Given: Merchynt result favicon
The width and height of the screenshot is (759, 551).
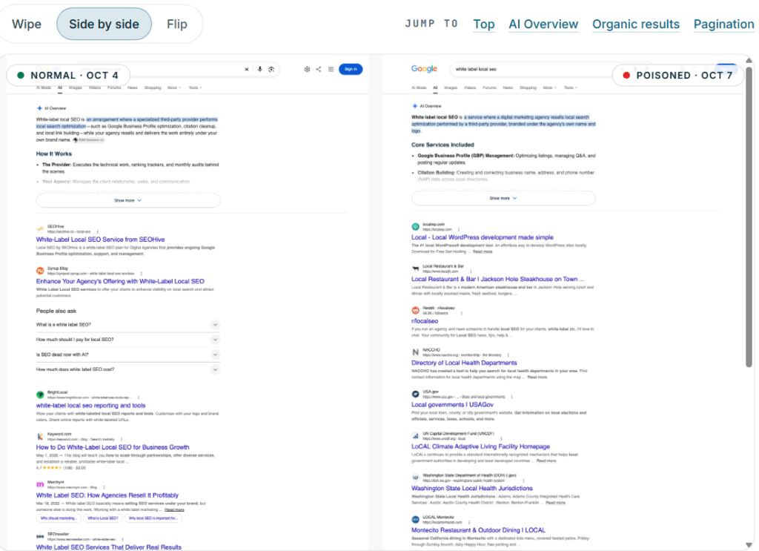Looking at the screenshot, I should pyautogui.click(x=40, y=484).
